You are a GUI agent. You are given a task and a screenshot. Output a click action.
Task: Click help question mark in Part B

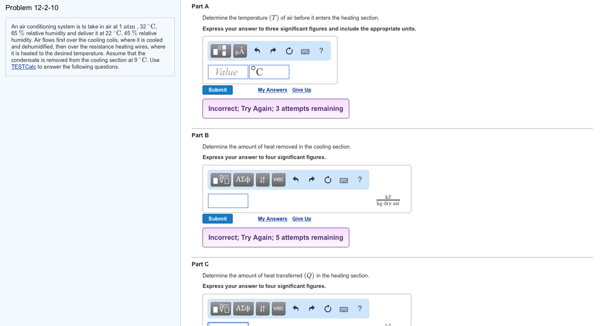coord(360,180)
